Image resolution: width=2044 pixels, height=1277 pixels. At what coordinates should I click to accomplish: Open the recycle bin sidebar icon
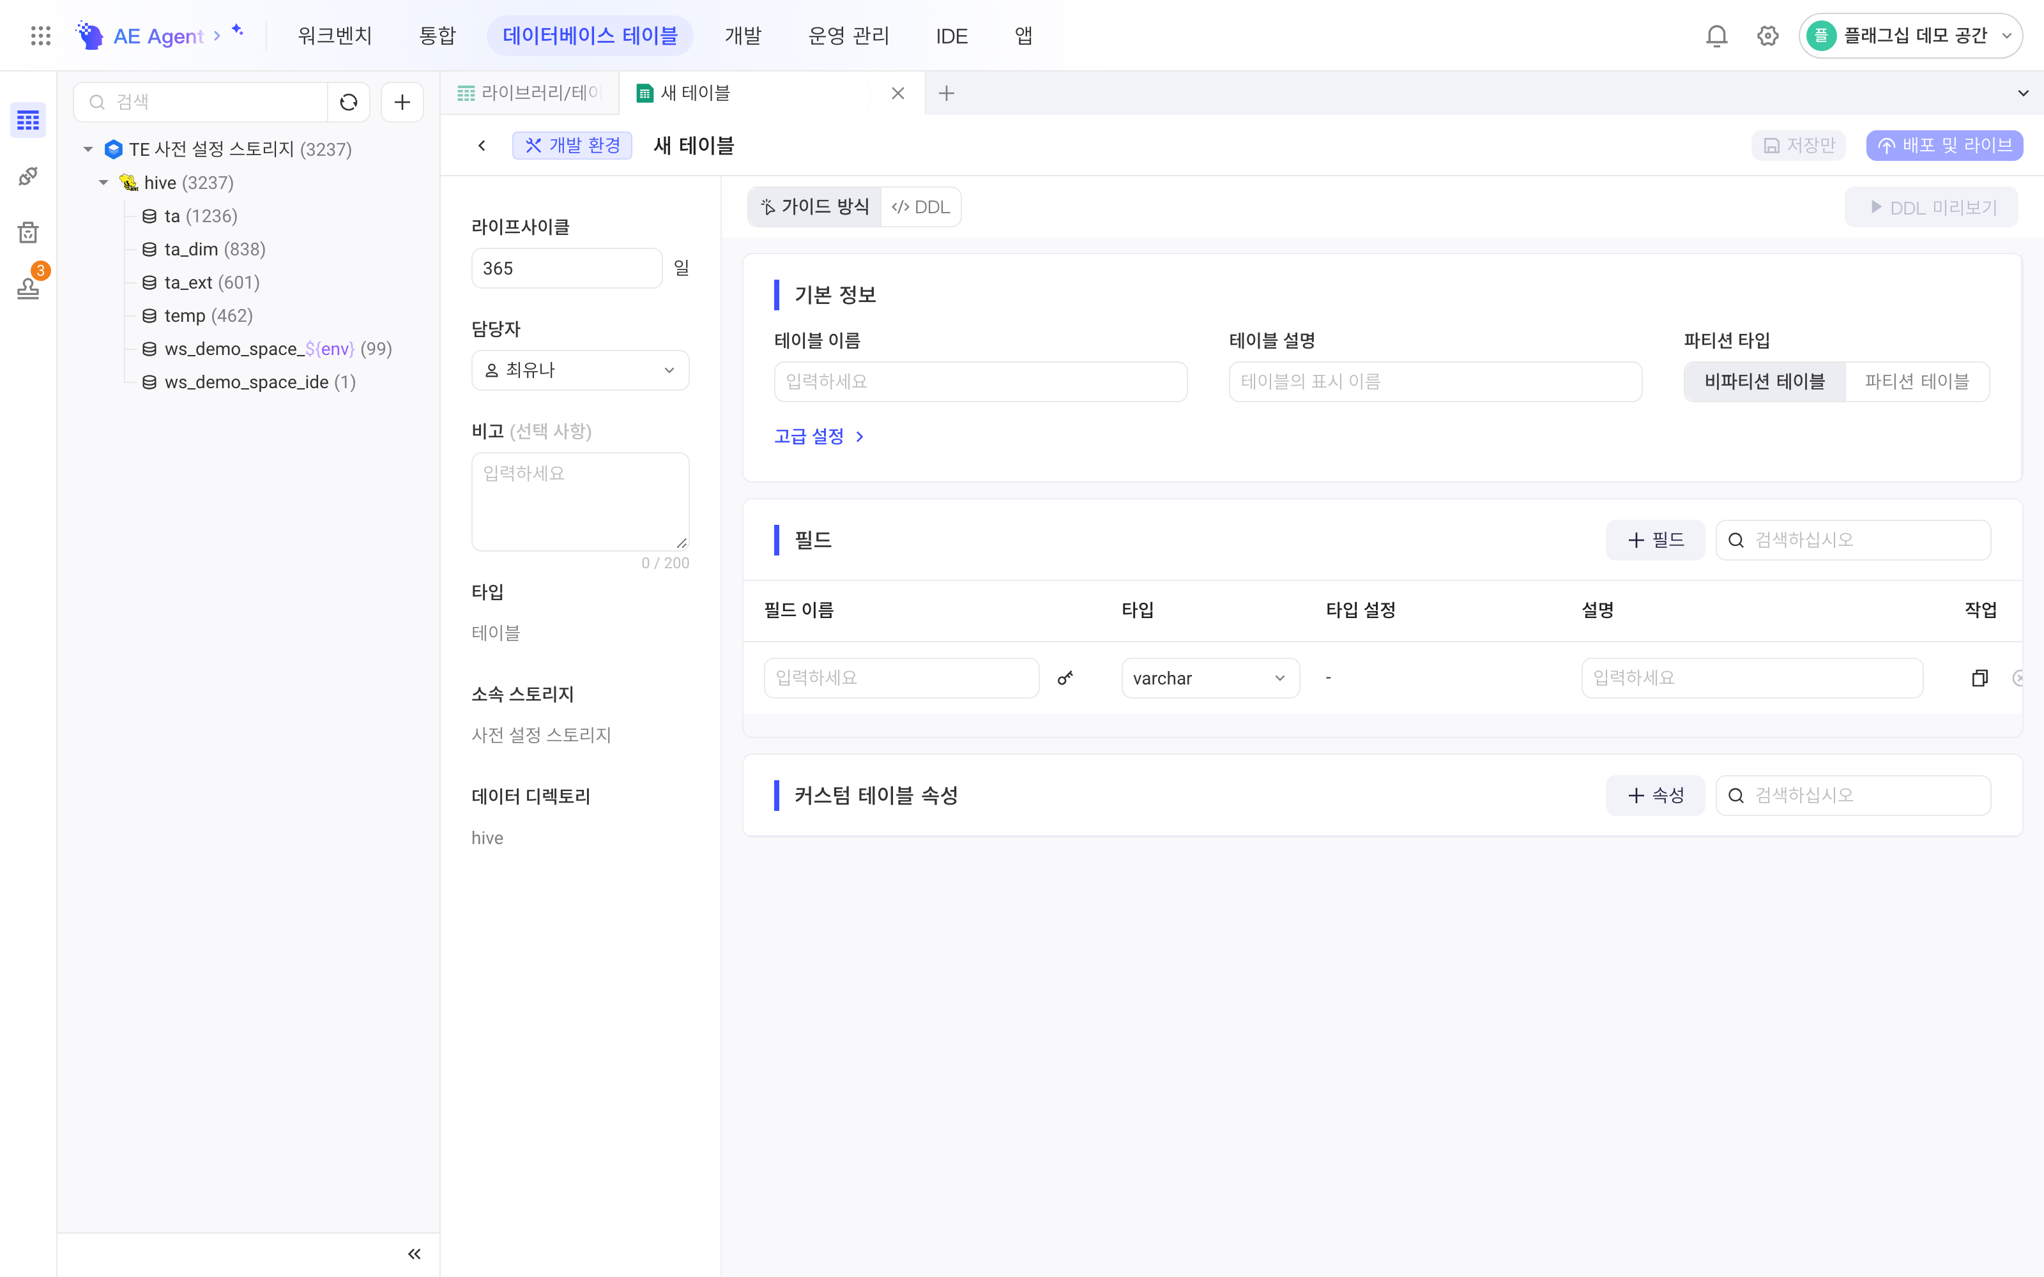(x=28, y=232)
